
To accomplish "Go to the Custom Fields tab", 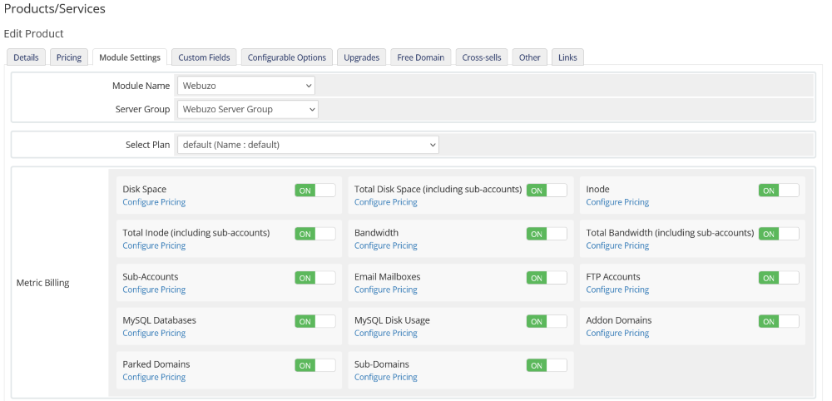I will tap(204, 57).
